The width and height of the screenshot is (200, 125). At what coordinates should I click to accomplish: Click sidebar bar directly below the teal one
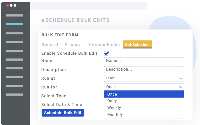(x=14, y=33)
